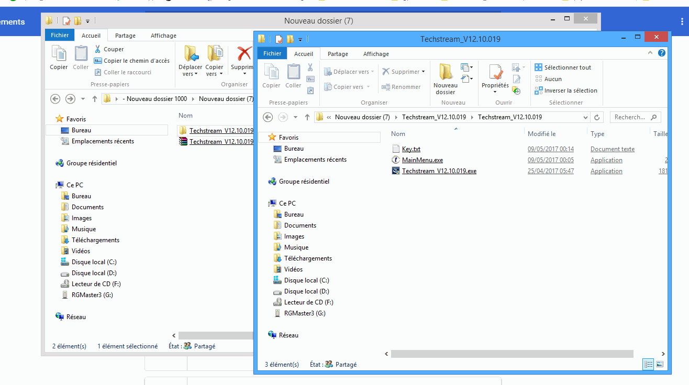Open address bar history dropdown in Techstream window
689x385 pixels.
tap(585, 117)
